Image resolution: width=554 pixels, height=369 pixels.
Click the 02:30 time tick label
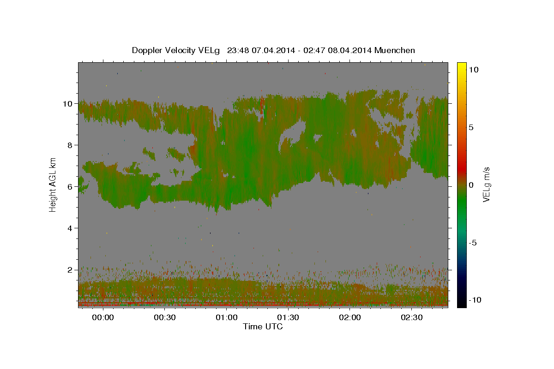[412, 318]
